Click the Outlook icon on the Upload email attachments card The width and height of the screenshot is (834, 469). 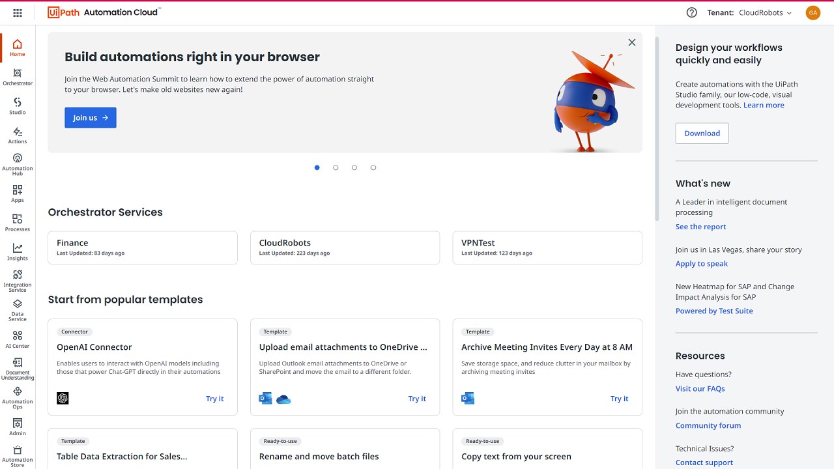266,398
